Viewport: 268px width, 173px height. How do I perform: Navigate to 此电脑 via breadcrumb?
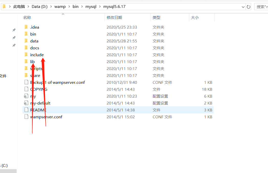pyautogui.click(x=19, y=7)
